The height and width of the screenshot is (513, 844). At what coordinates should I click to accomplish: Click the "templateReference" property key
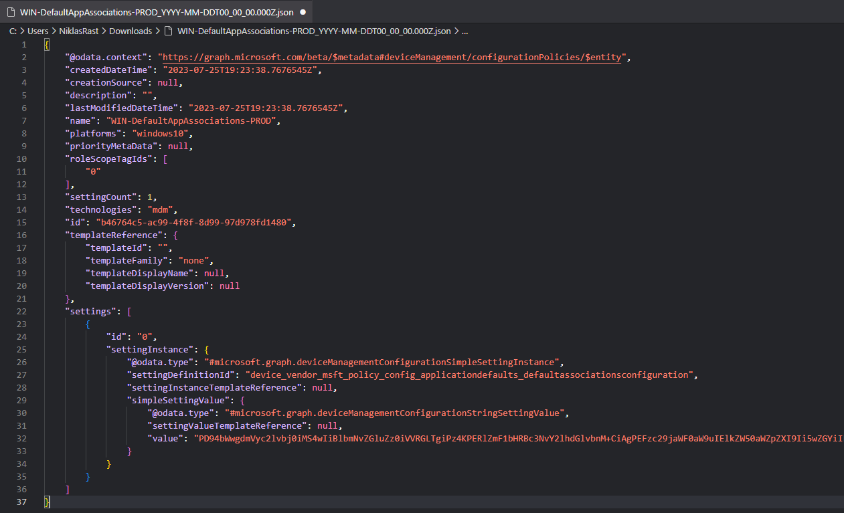tap(111, 235)
